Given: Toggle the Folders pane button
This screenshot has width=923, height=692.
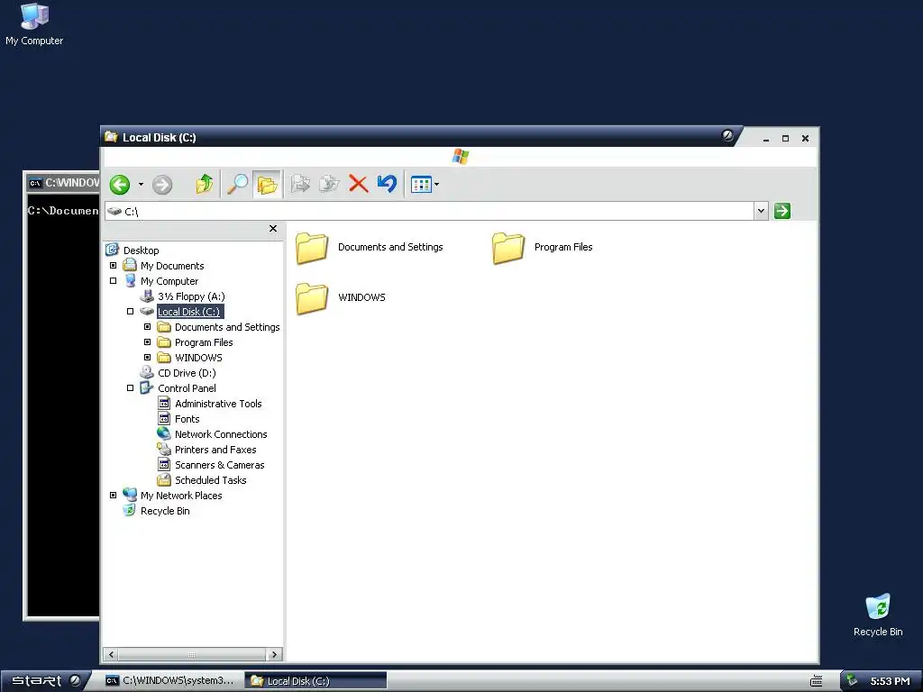Looking at the screenshot, I should (267, 184).
